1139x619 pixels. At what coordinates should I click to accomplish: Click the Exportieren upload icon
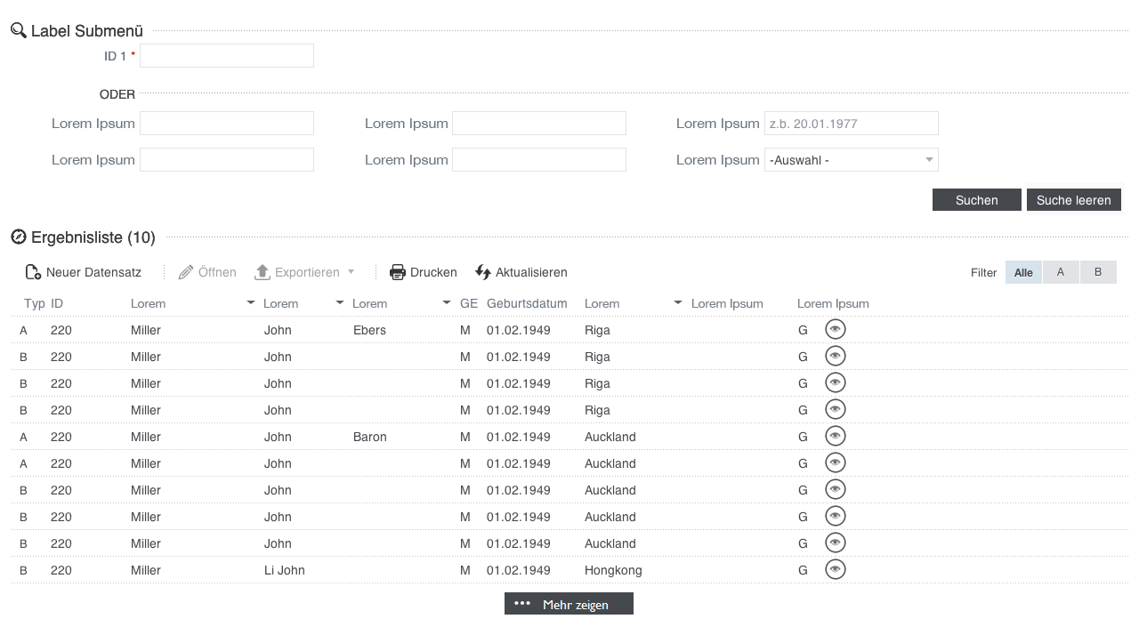263,272
